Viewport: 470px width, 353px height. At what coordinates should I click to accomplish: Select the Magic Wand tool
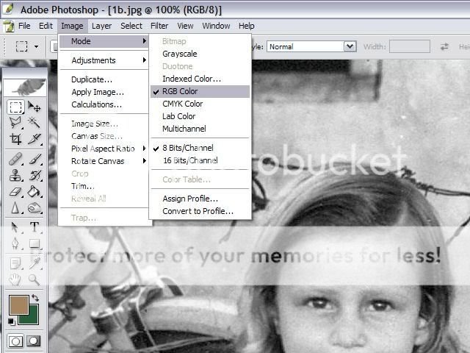(34, 122)
